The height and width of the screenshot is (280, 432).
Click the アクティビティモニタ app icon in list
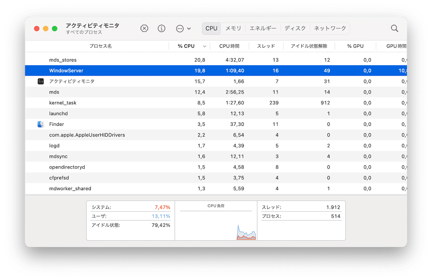tap(40, 82)
